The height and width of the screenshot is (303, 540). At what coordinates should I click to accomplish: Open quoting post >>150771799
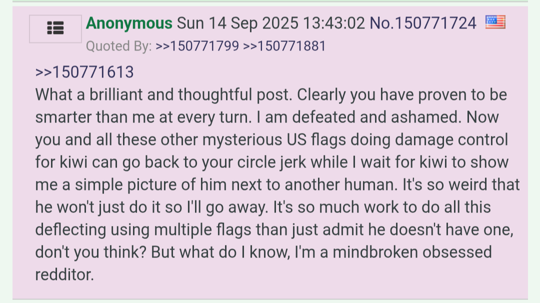pyautogui.click(x=197, y=46)
